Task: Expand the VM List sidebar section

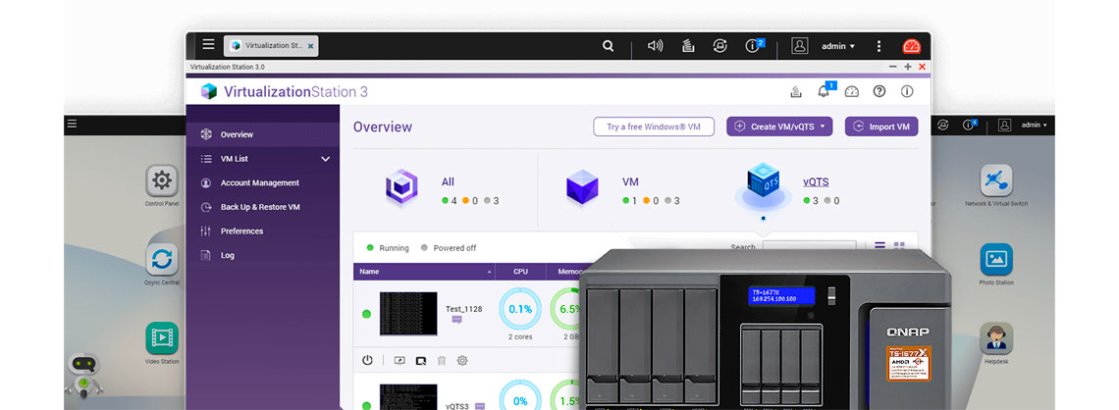Action: coord(326,159)
